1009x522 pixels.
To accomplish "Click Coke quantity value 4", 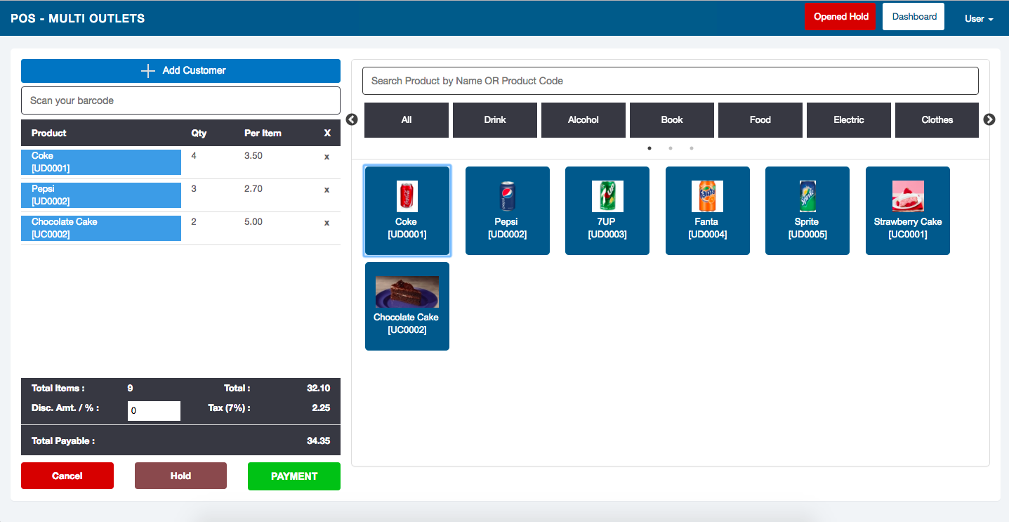I will 194,156.
